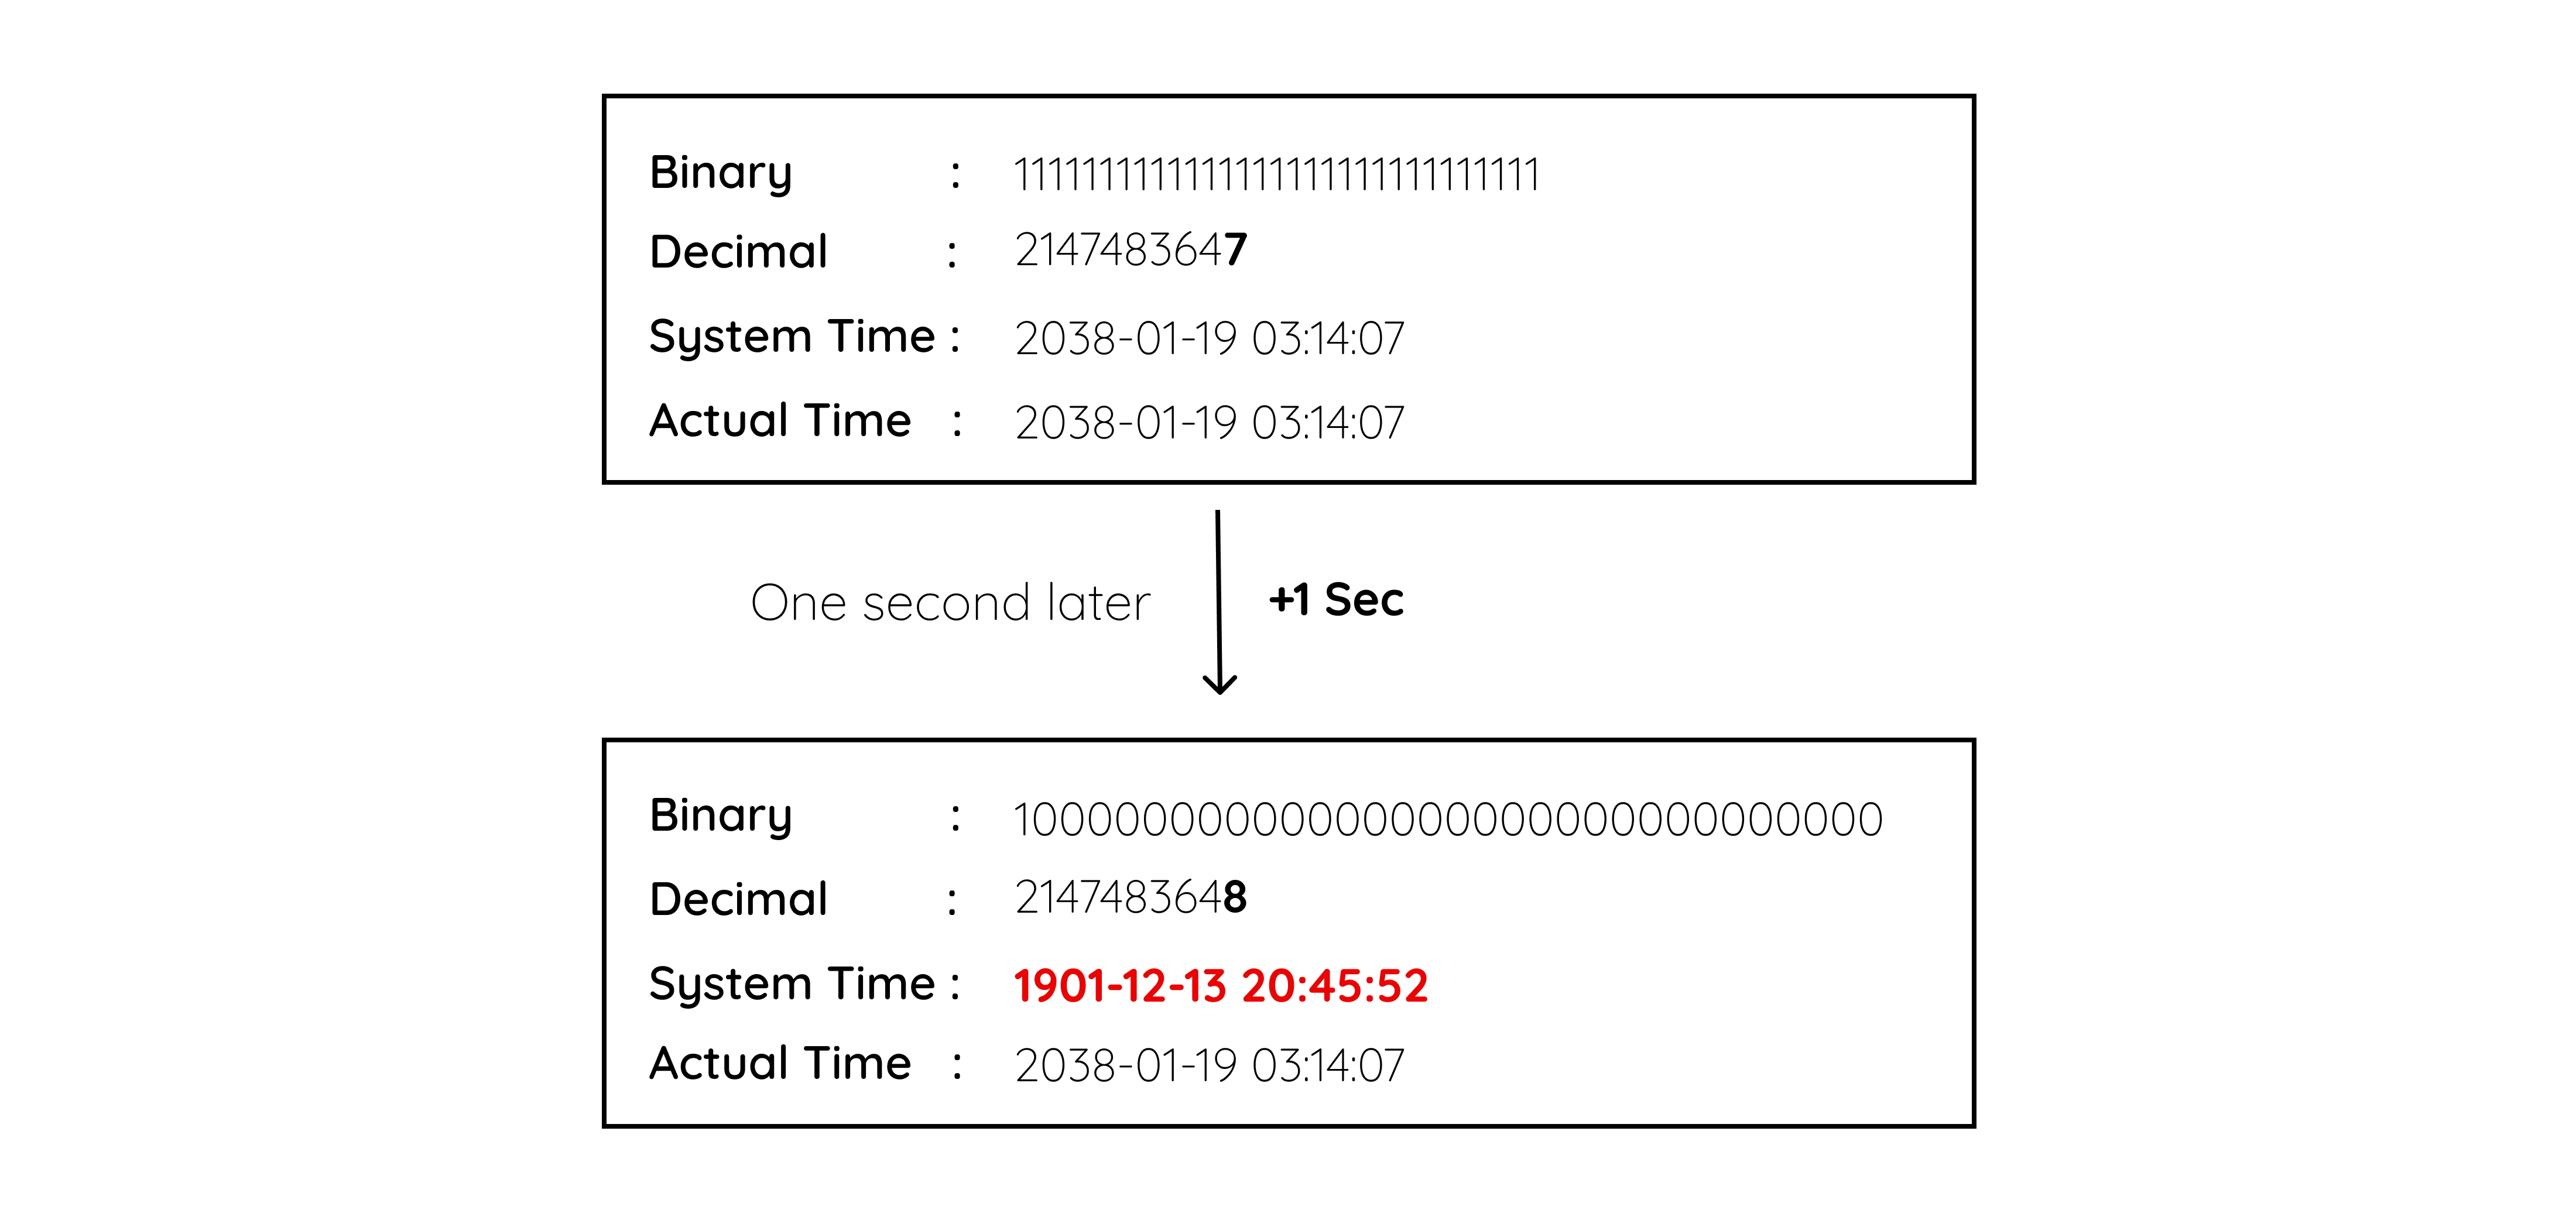Image resolution: width=2576 pixels, height=1220 pixels.
Task: Click the top box System Time value
Action: [1209, 338]
